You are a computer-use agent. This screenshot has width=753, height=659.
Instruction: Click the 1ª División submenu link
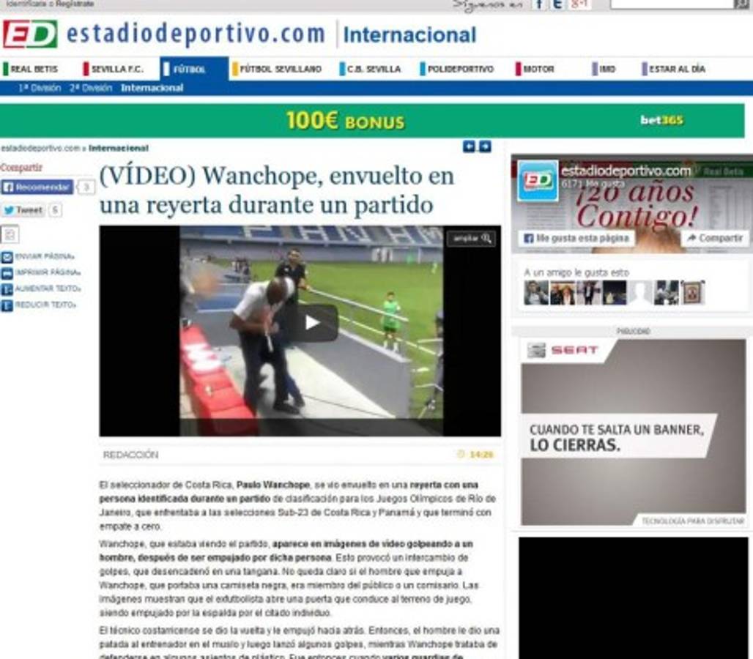pyautogui.click(x=40, y=88)
